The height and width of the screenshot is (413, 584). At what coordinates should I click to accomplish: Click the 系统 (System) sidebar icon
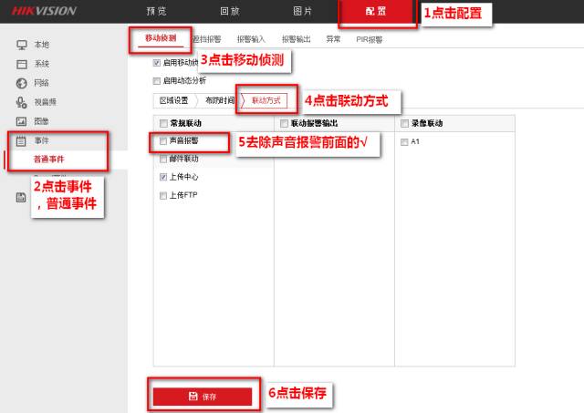22,64
